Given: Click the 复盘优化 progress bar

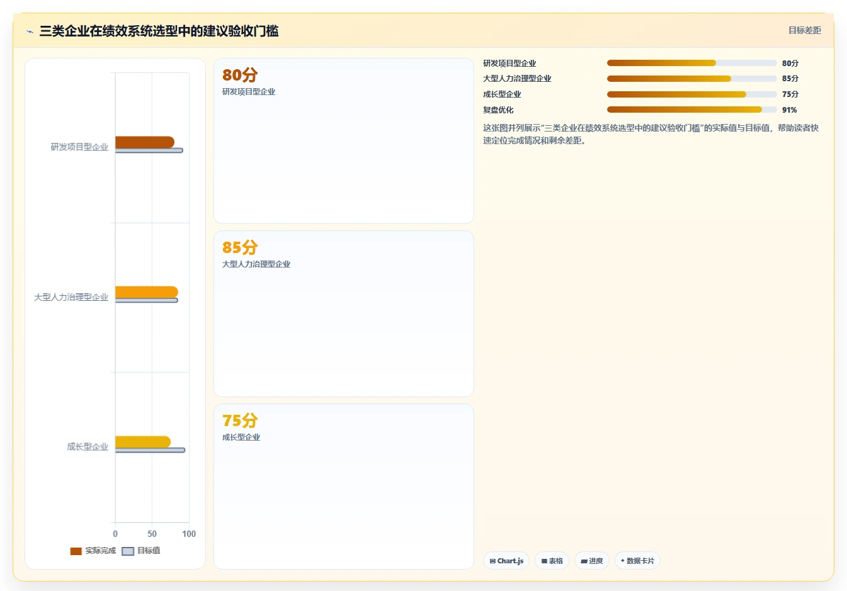Looking at the screenshot, I should pyautogui.click(x=691, y=110).
